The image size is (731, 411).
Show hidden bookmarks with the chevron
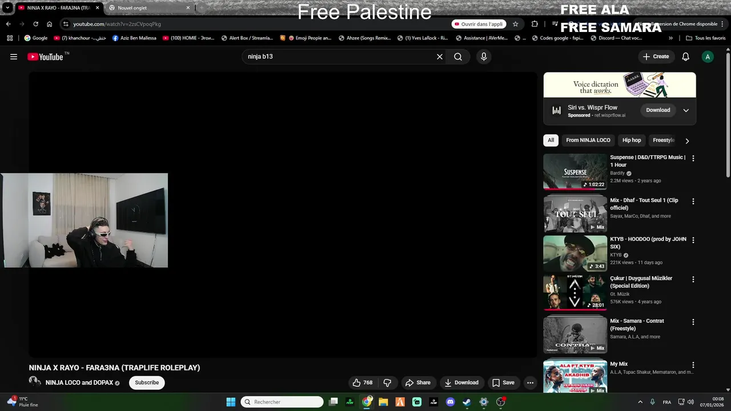tap(670, 38)
